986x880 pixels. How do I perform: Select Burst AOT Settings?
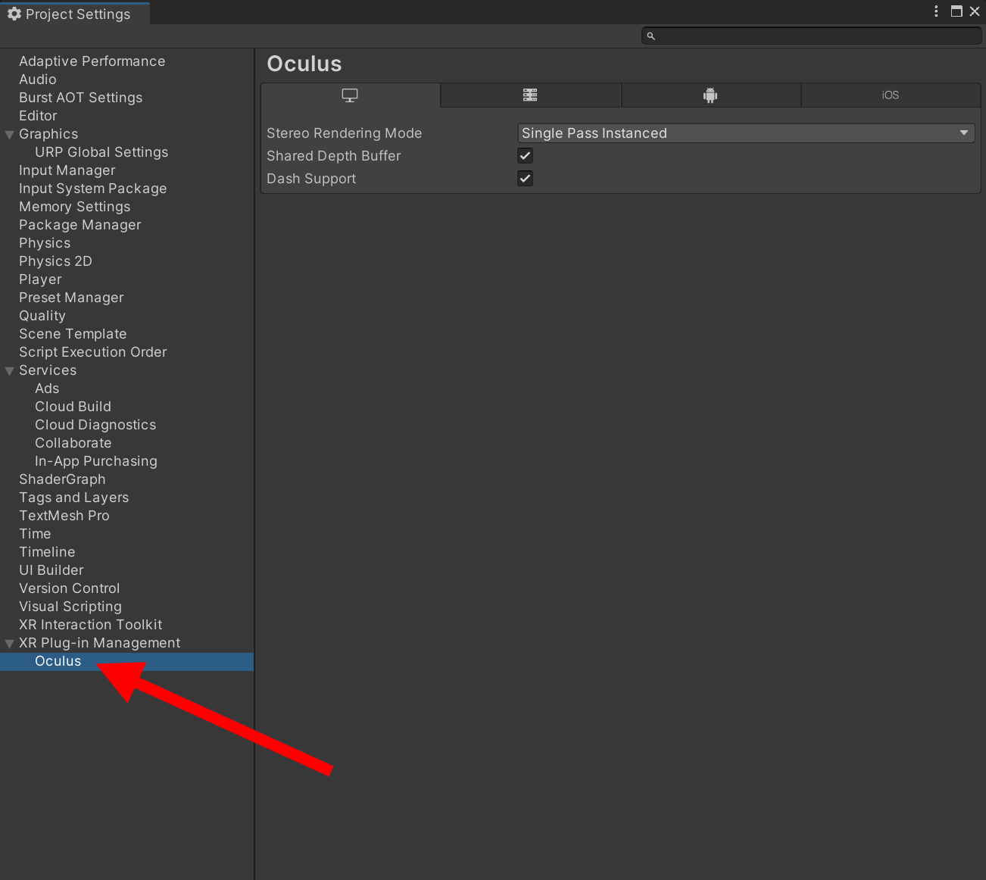80,98
